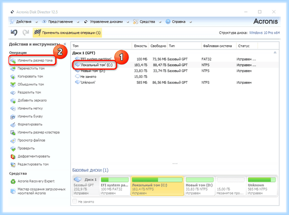This screenshot has width=289, height=215.
Task: Click the Изменить метку icon
Action: tap(13, 109)
